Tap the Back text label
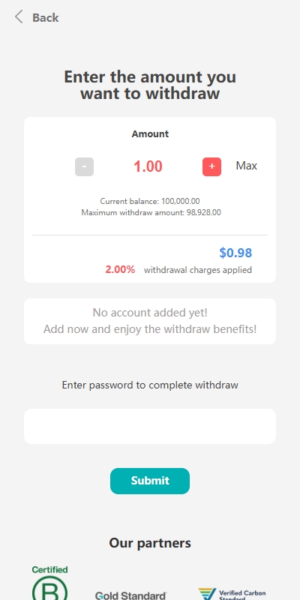Screen dimensions: 300x600 click(x=45, y=17)
